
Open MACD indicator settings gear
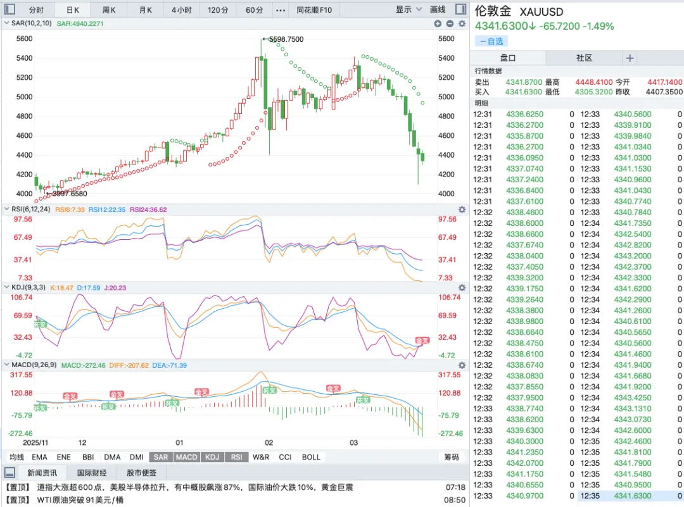(462, 365)
